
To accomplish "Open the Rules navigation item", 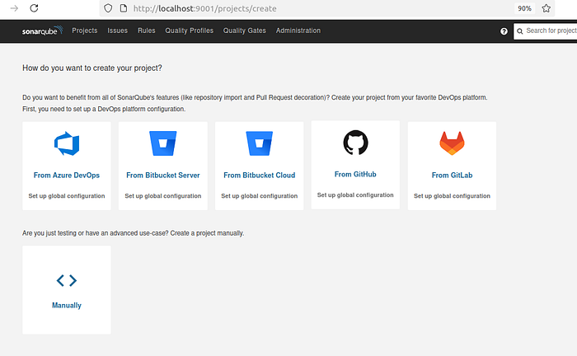I will coord(147,30).
